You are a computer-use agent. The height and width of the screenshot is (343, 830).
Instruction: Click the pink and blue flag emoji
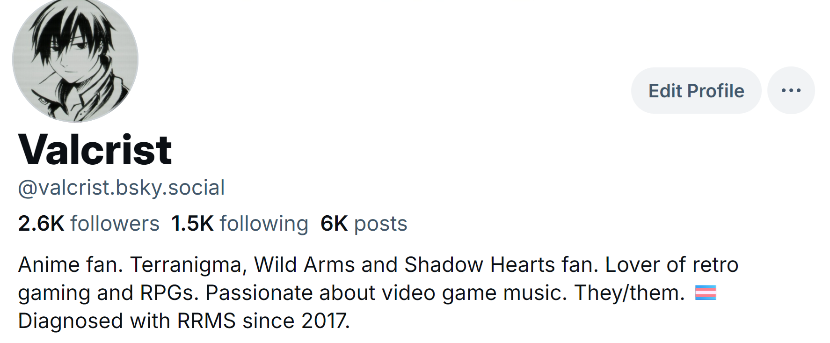(x=706, y=293)
